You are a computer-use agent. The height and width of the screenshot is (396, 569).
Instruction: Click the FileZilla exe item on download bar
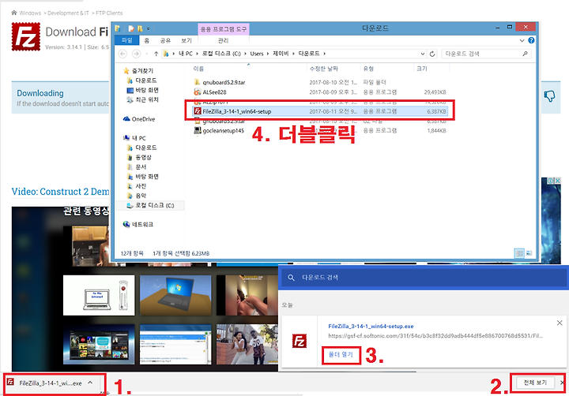[x=51, y=383]
